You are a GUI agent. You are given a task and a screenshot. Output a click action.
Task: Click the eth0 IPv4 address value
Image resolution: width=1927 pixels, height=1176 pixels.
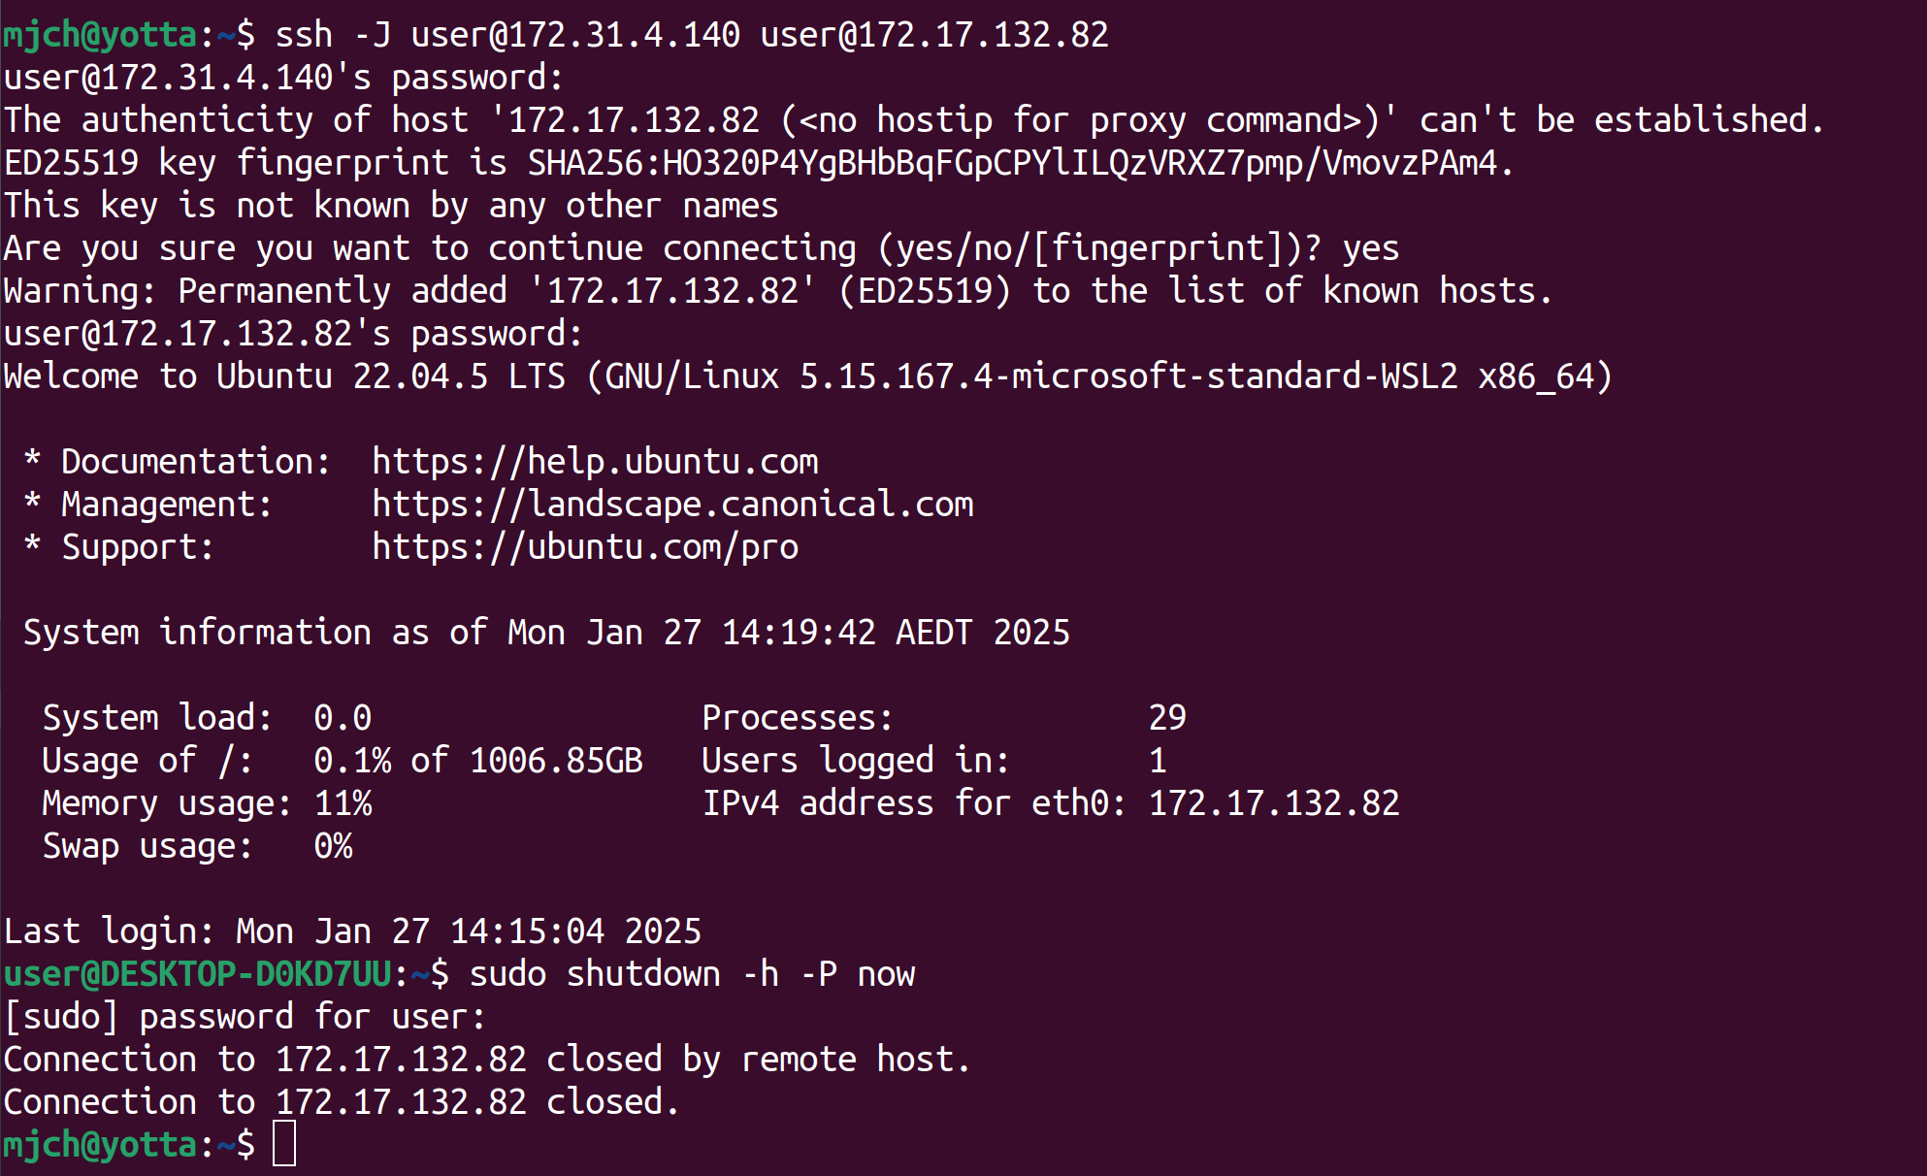pyautogui.click(x=1273, y=803)
